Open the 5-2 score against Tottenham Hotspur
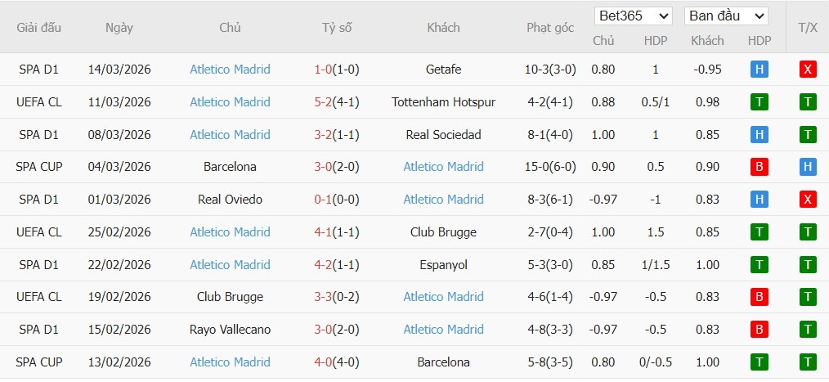829x382 pixels. [x=323, y=102]
